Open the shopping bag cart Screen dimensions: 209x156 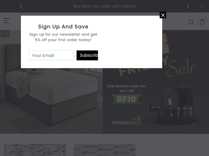(202, 22)
